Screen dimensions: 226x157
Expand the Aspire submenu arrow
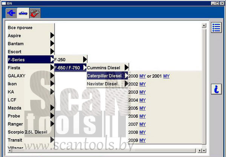click(52, 35)
